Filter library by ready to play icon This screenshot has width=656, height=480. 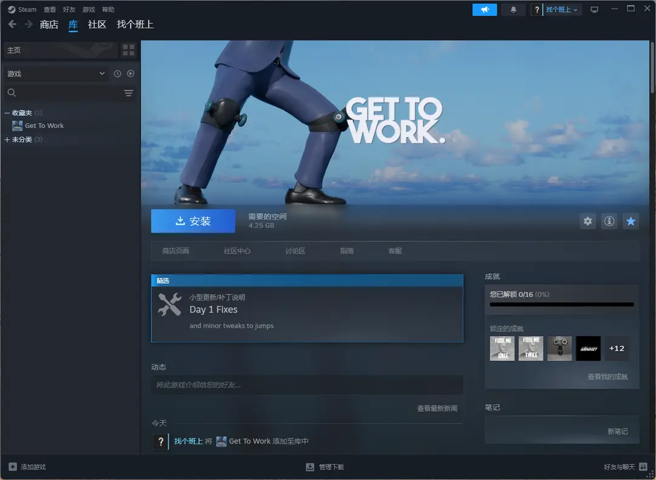point(131,73)
